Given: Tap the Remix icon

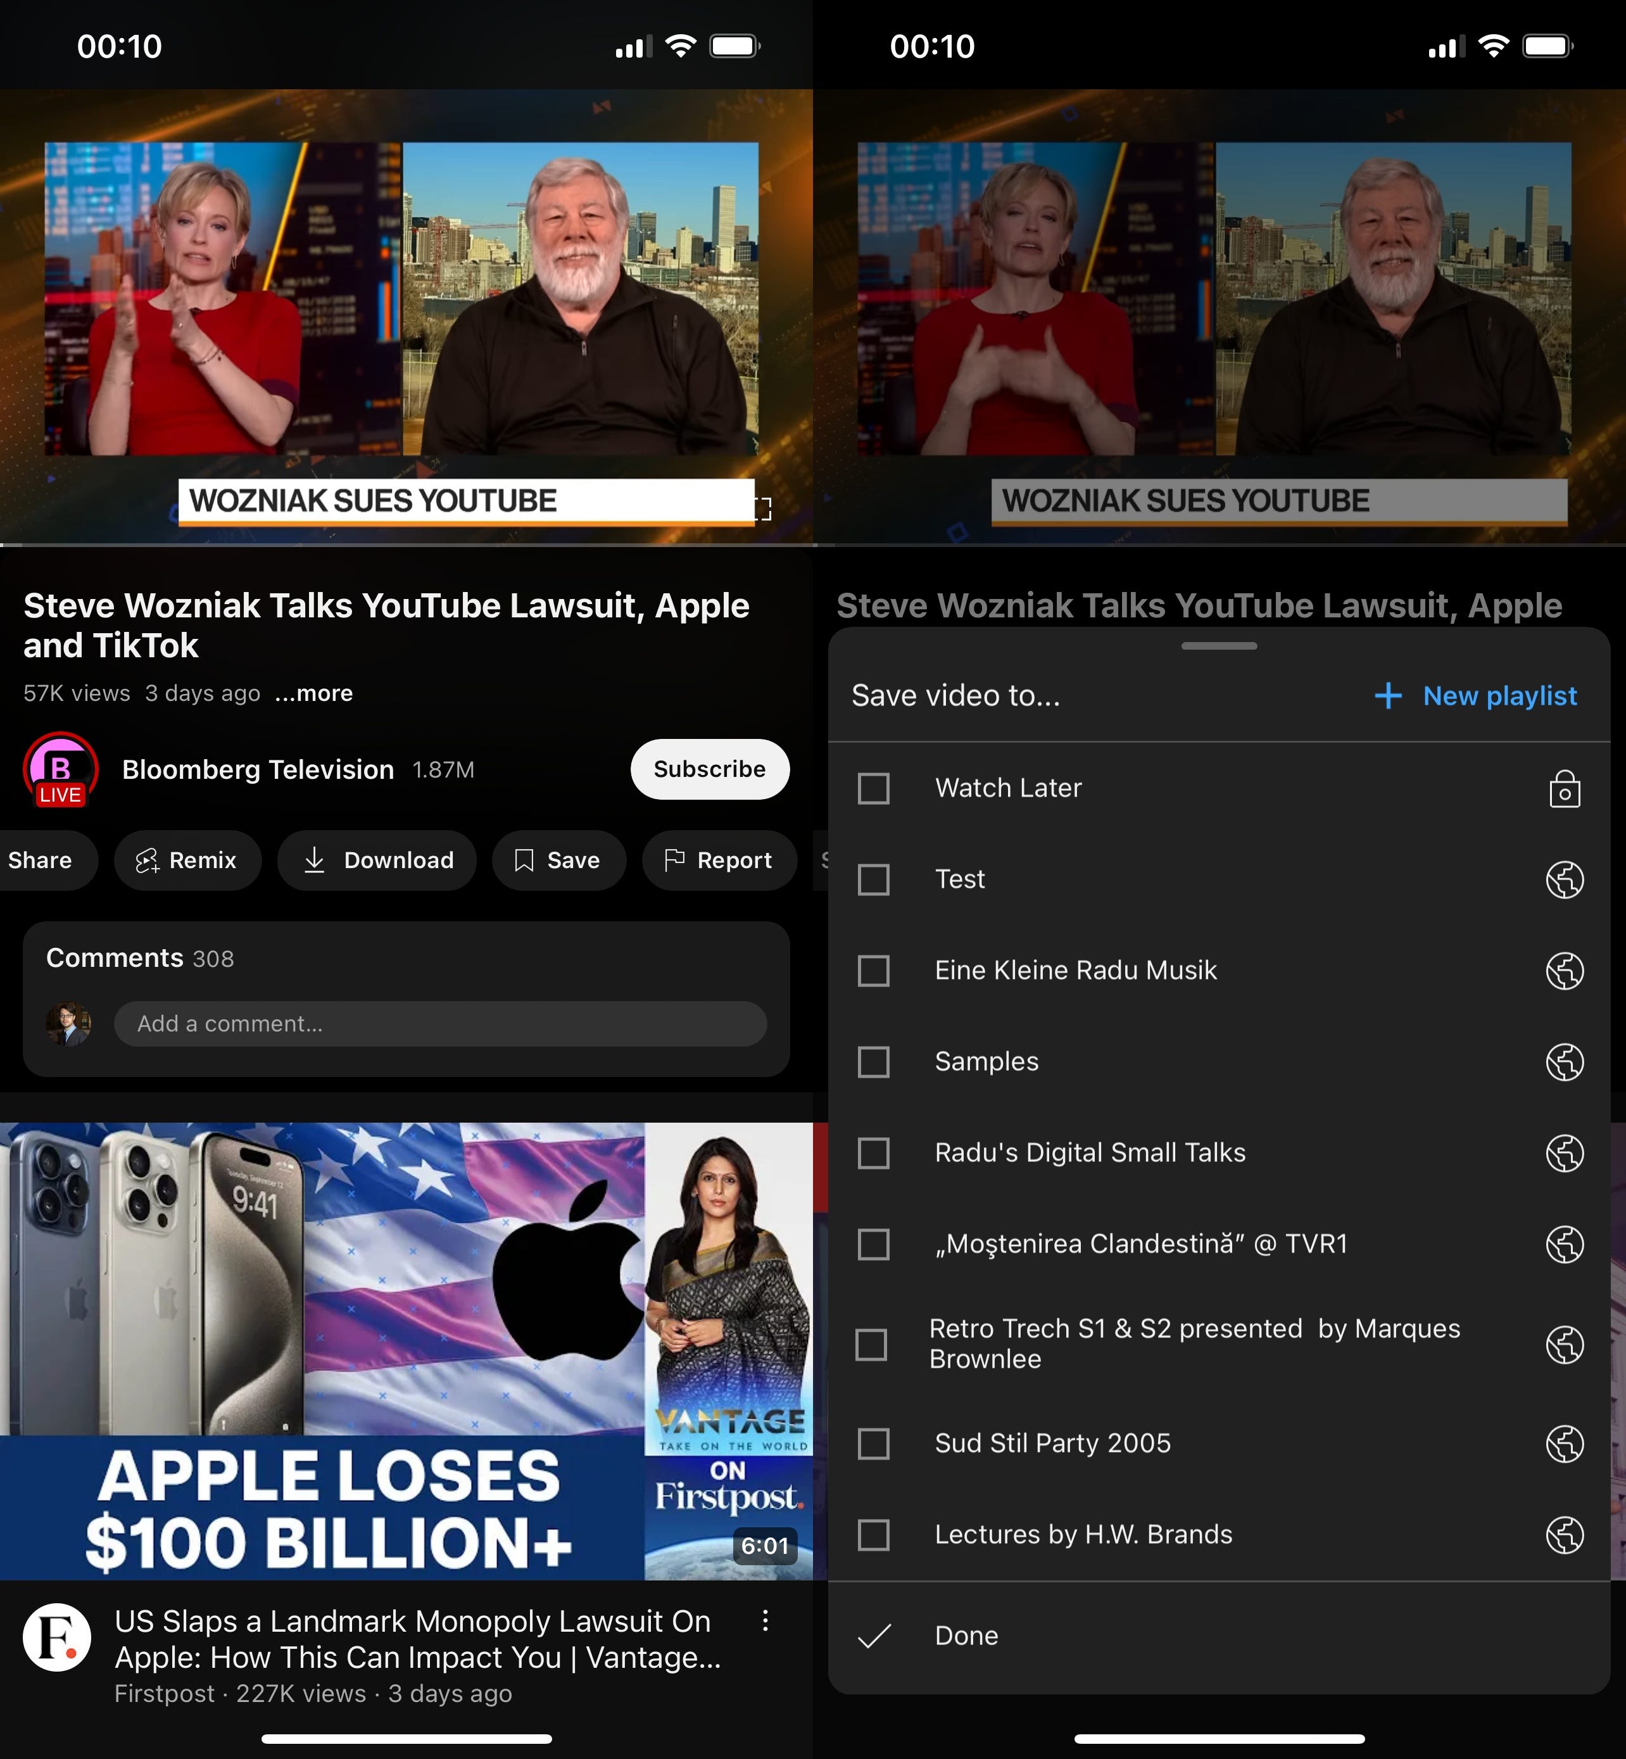Looking at the screenshot, I should pyautogui.click(x=147, y=861).
